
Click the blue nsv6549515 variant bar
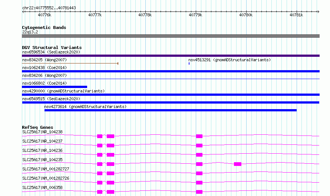pyautogui.click(x=171, y=102)
